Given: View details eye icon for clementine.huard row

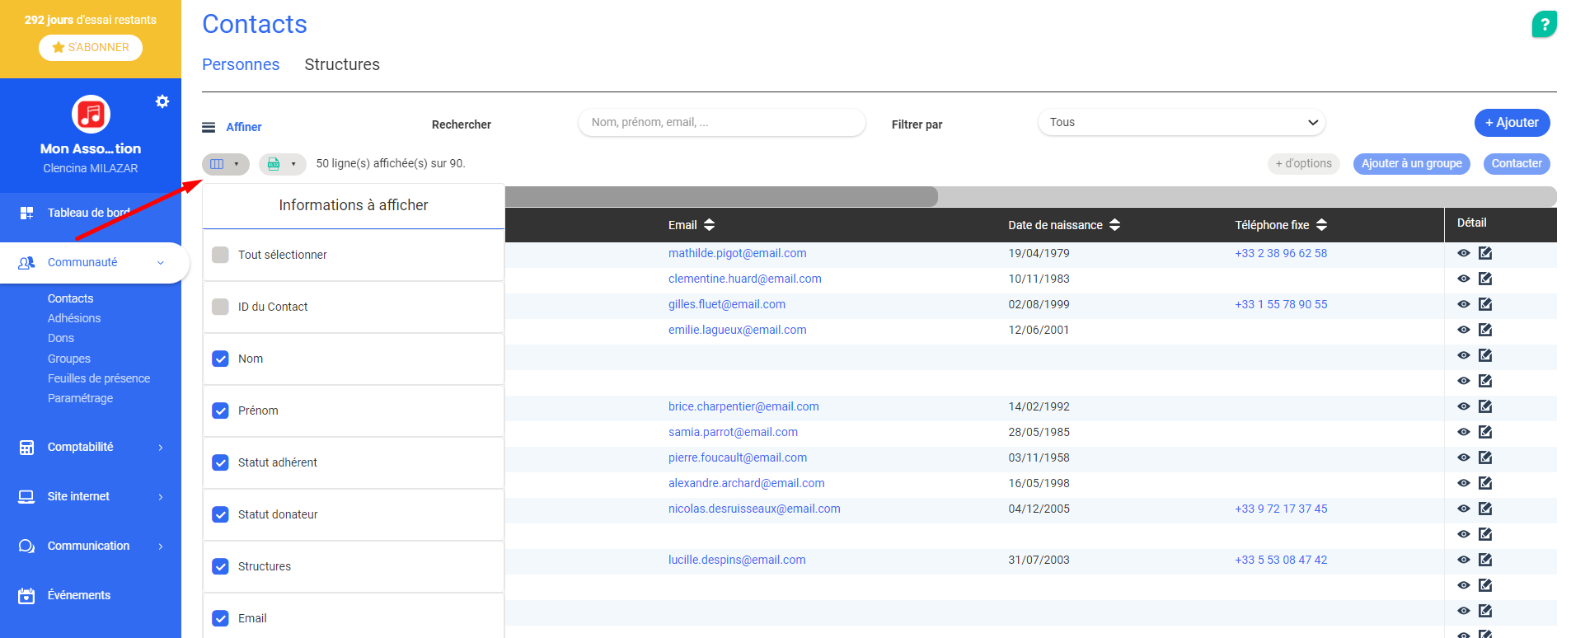Looking at the screenshot, I should tap(1464, 279).
